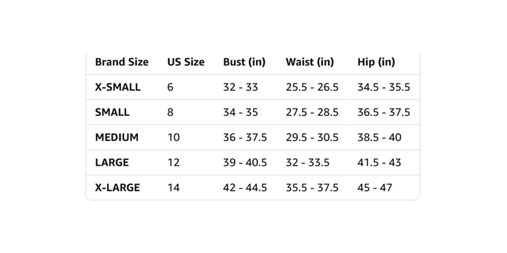Select waist value 35.5 - 37.5
507x253 pixels.
(x=312, y=188)
